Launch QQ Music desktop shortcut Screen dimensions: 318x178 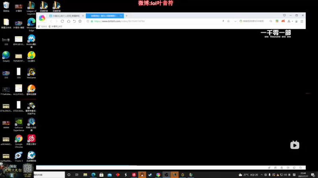(x=31, y=57)
